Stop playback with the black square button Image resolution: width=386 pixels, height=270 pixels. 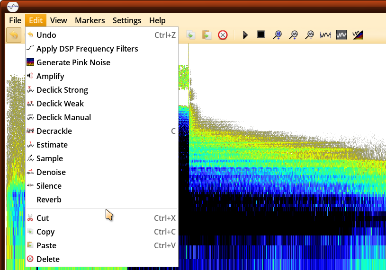[x=261, y=35]
